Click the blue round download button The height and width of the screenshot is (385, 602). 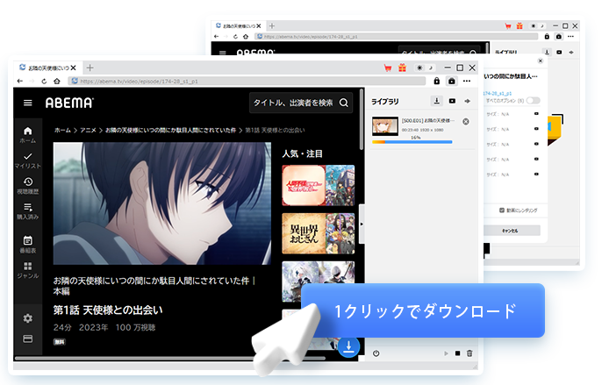click(x=348, y=347)
